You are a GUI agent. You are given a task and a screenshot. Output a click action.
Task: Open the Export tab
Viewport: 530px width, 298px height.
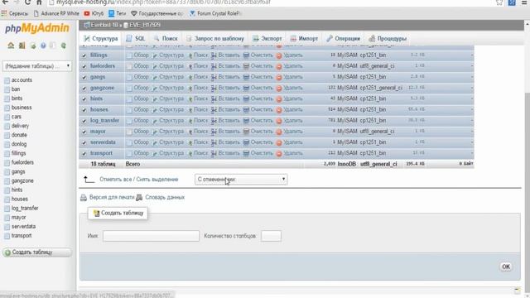tap(267, 39)
